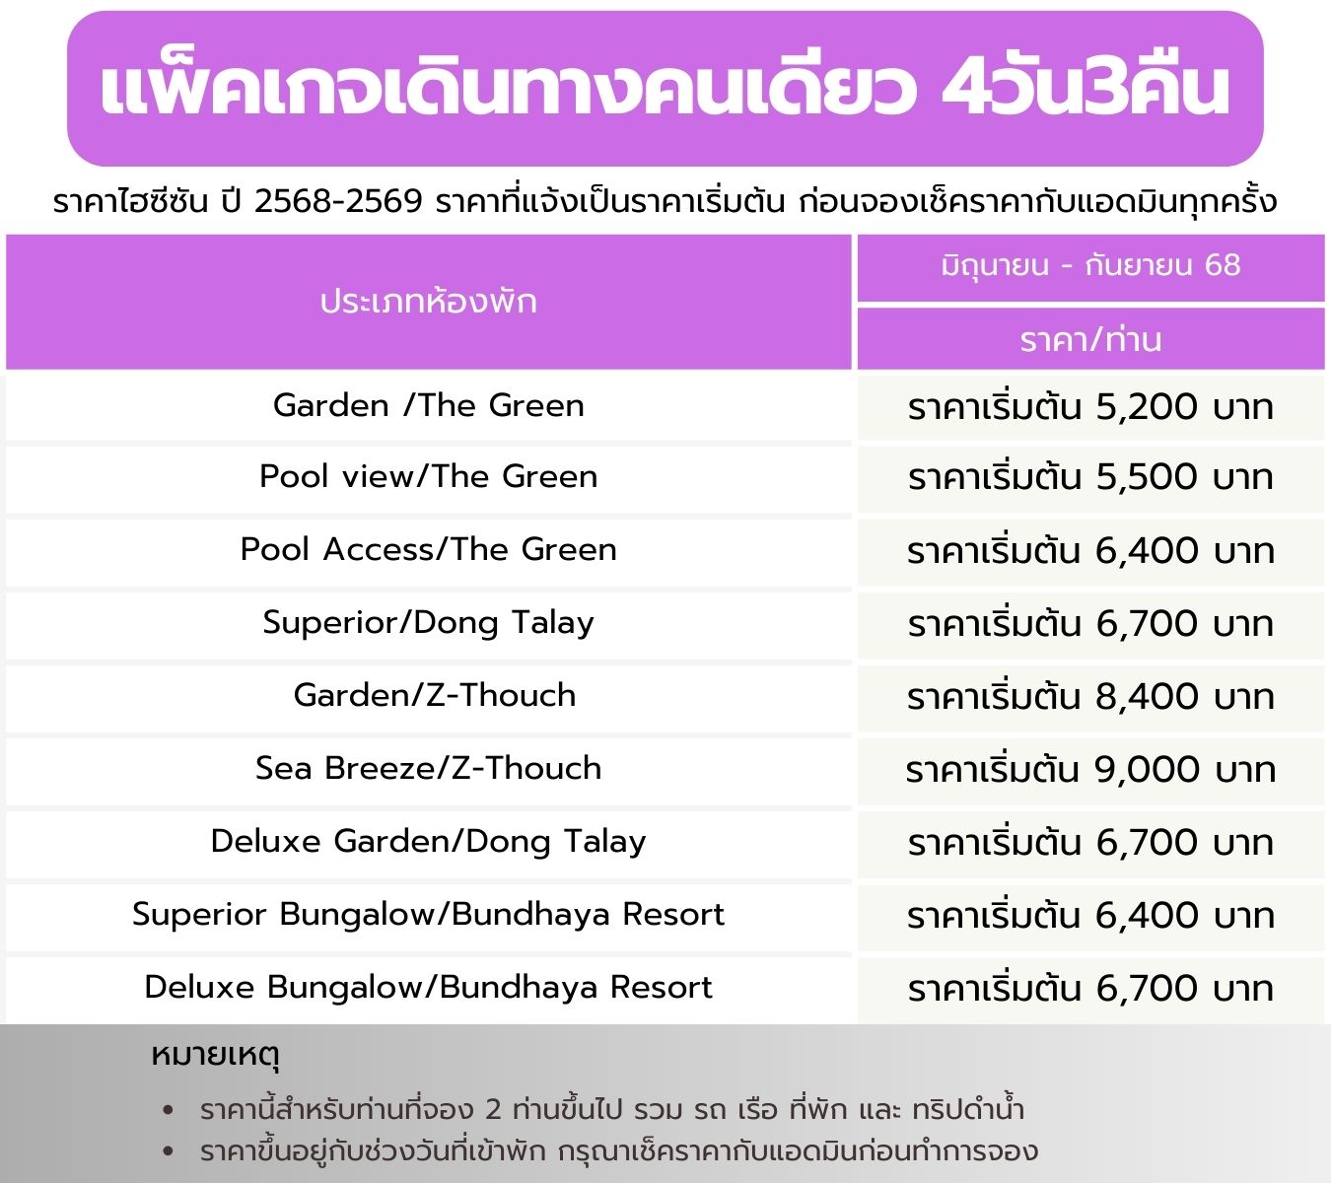1331x1183 pixels.
Task: Click the 5,200 บาท price cell
Action: (x=1090, y=406)
